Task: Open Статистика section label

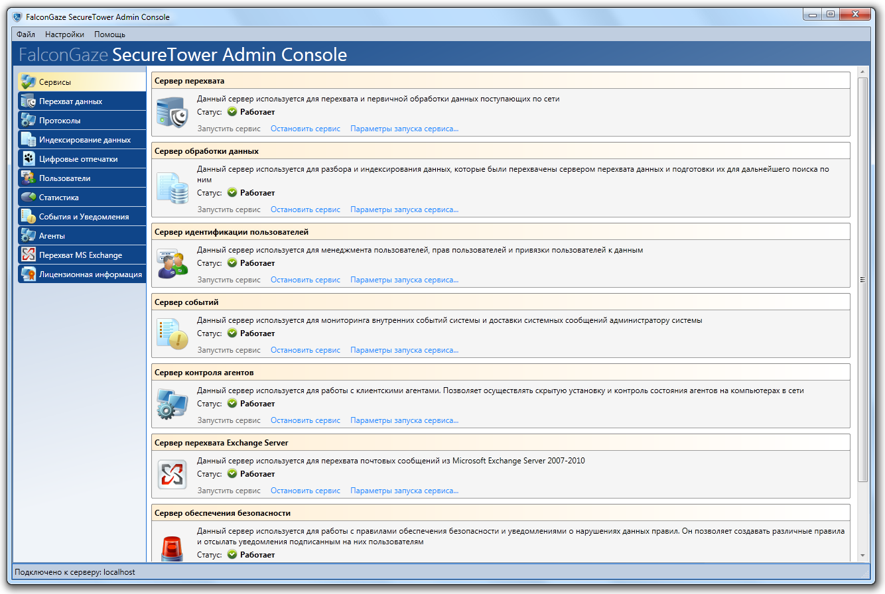Action: tap(59, 198)
